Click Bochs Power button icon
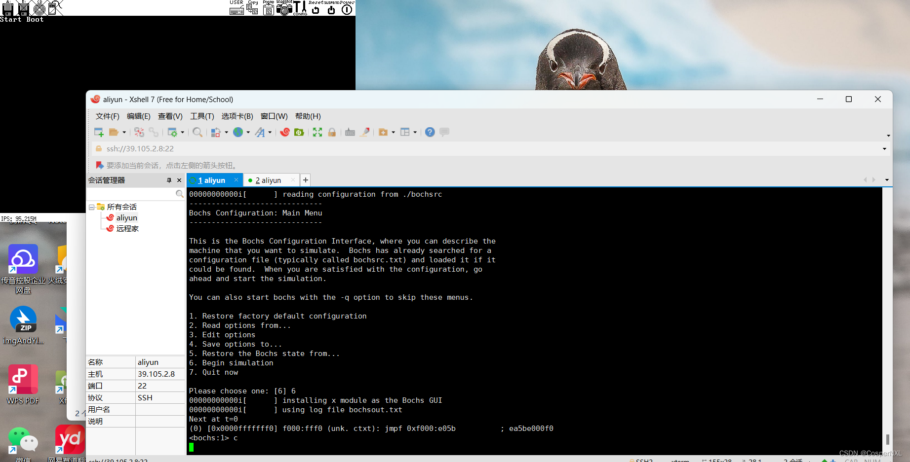The height and width of the screenshot is (462, 910). 347,8
